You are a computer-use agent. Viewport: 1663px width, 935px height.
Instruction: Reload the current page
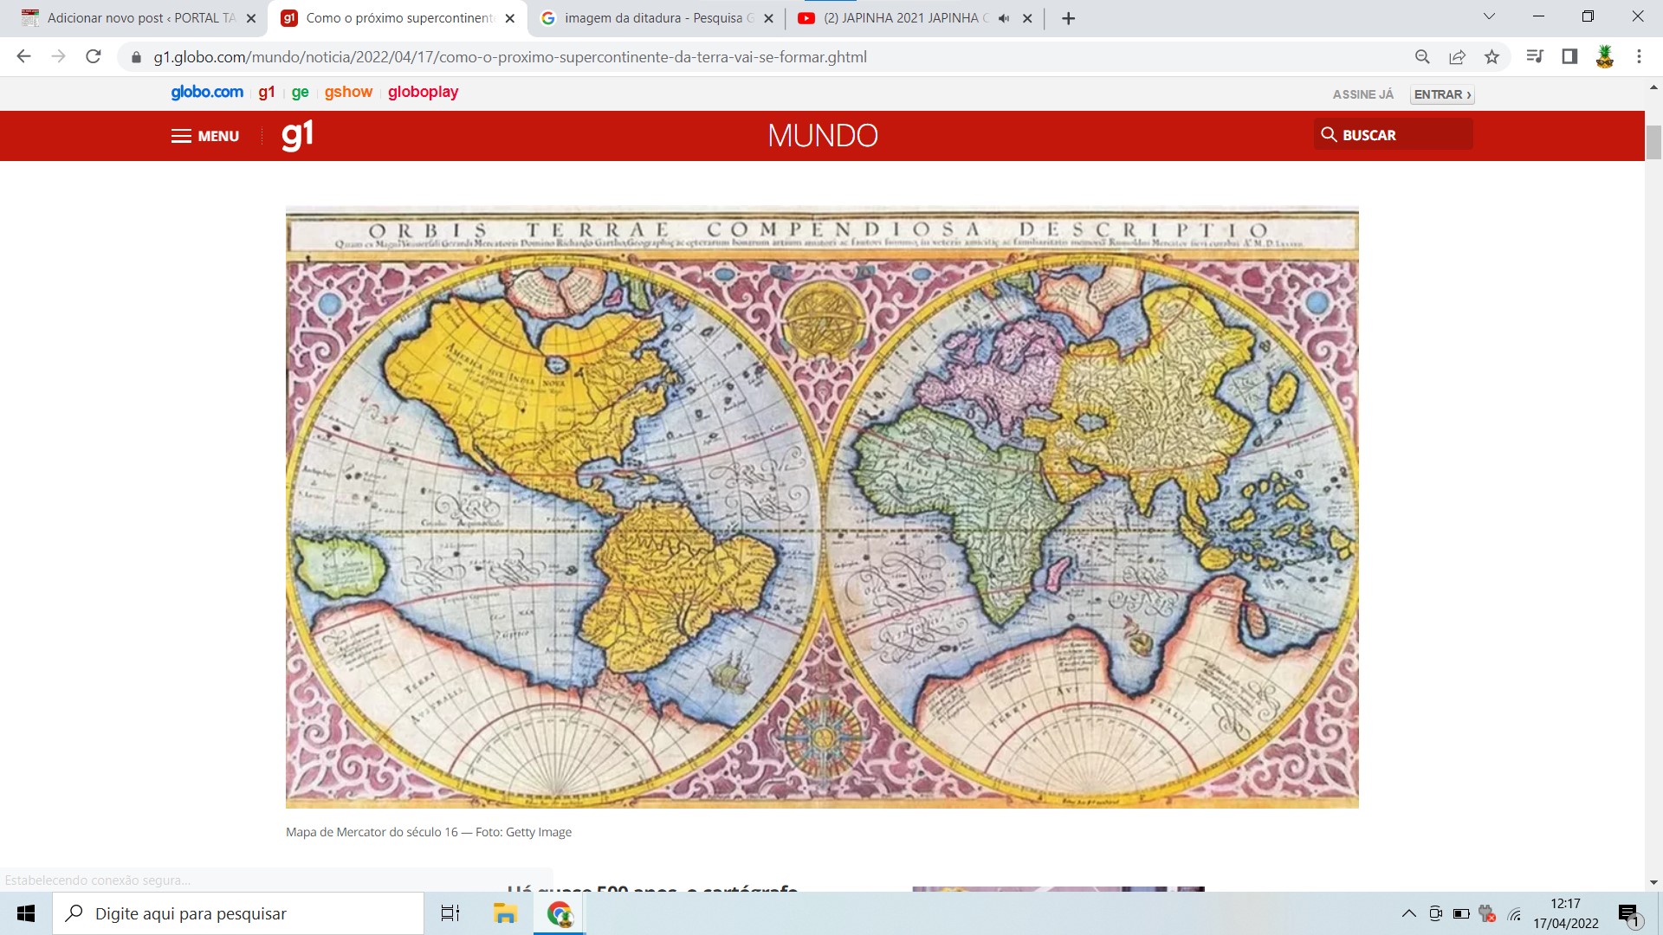[94, 57]
